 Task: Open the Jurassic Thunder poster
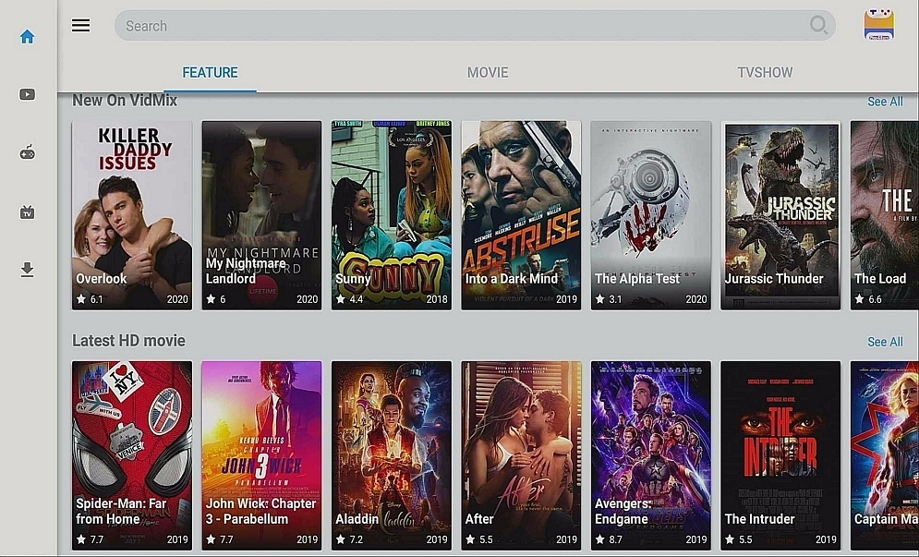780,215
